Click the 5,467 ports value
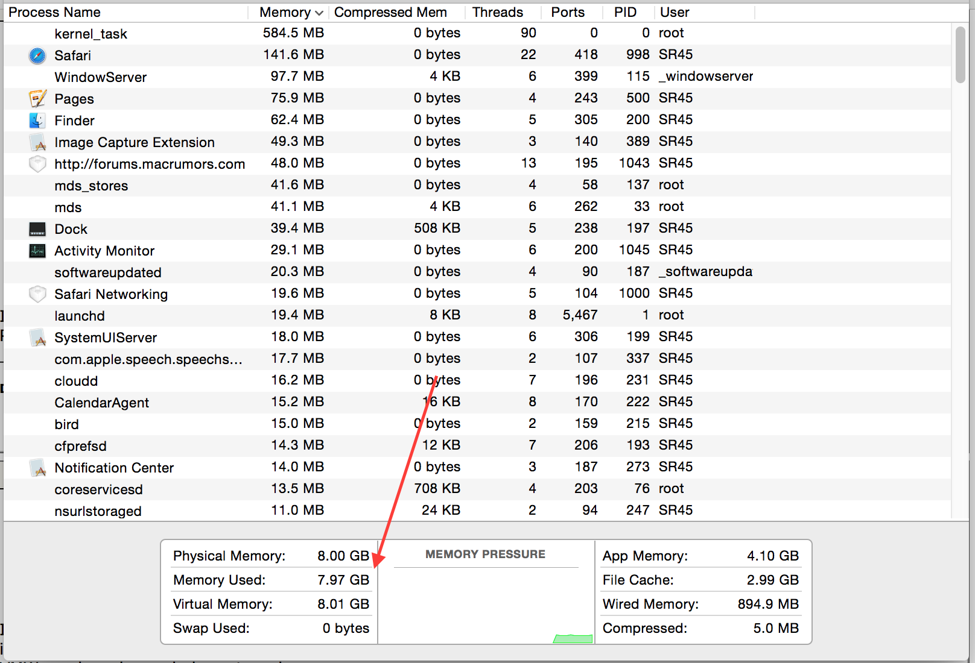This screenshot has width=975, height=663. pyautogui.click(x=580, y=315)
